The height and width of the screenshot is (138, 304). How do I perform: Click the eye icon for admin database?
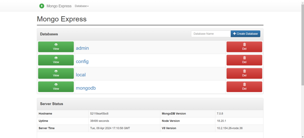(x=56, y=44)
